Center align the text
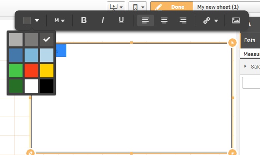The width and height of the screenshot is (260, 155). (164, 20)
